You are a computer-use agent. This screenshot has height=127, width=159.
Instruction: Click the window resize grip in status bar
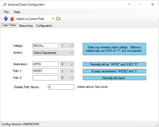click(x=157, y=125)
